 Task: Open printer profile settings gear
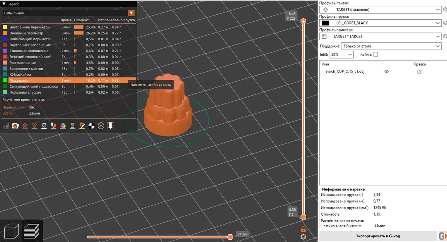(x=445, y=36)
